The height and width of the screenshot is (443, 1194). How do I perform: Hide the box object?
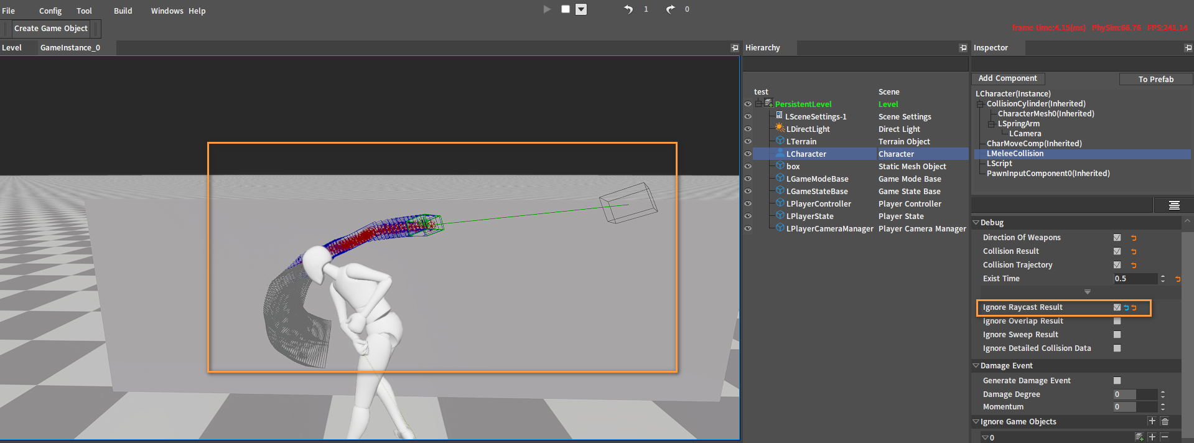pos(748,167)
